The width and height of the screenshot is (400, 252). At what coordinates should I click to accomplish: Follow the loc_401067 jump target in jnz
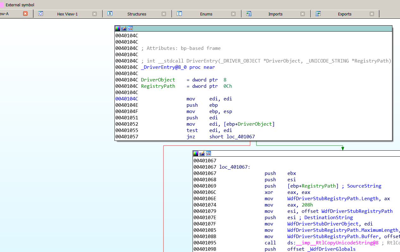point(241,137)
